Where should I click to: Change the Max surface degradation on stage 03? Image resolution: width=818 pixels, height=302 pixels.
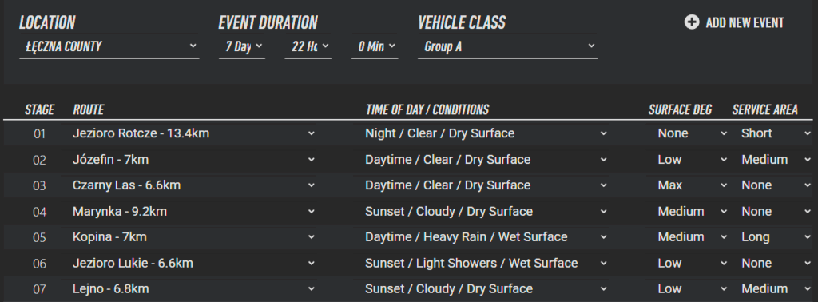(x=692, y=185)
